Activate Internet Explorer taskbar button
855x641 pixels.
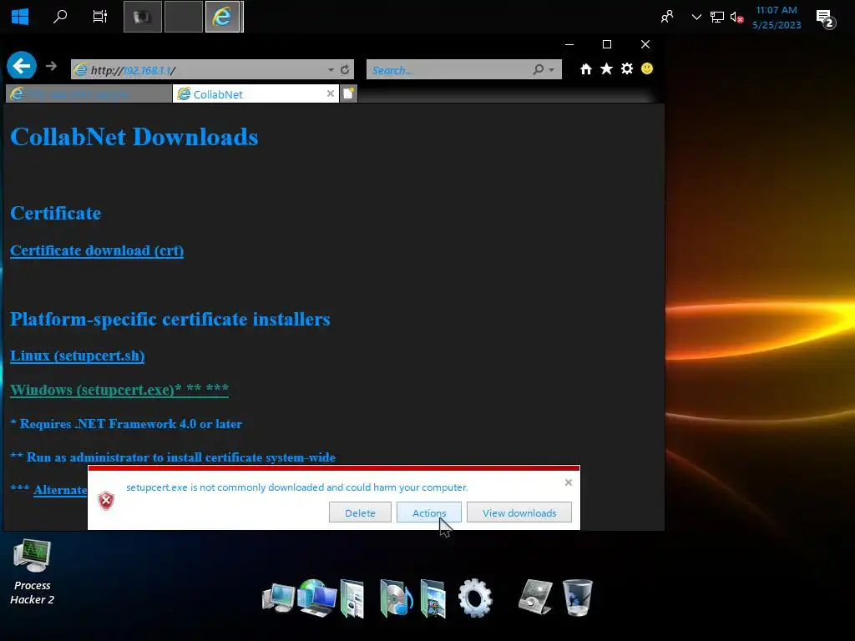tap(222, 17)
